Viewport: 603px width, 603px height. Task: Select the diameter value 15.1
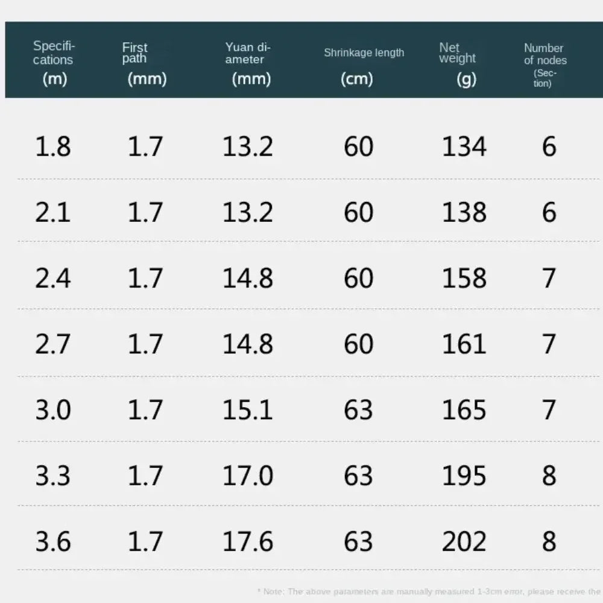click(x=248, y=409)
